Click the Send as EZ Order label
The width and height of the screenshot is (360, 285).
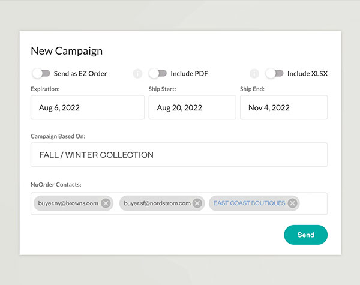coord(80,74)
